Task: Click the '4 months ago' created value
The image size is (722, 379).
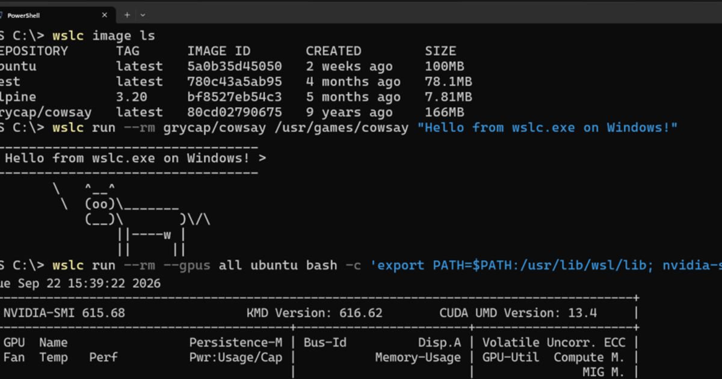Action: tap(353, 81)
